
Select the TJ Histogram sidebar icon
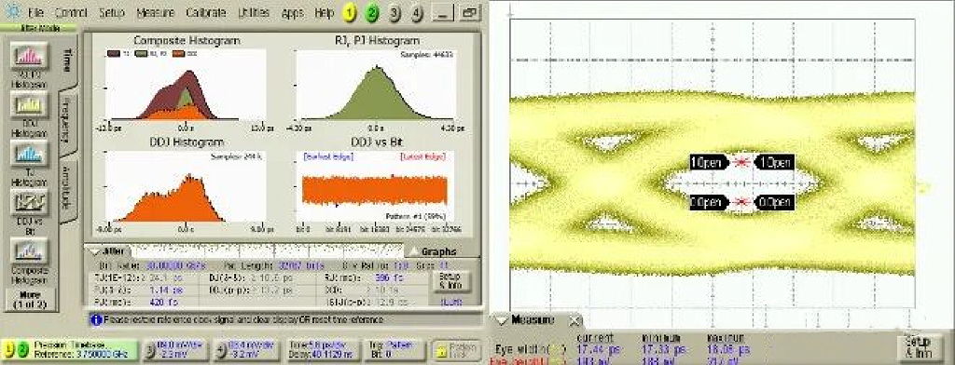click(x=29, y=155)
